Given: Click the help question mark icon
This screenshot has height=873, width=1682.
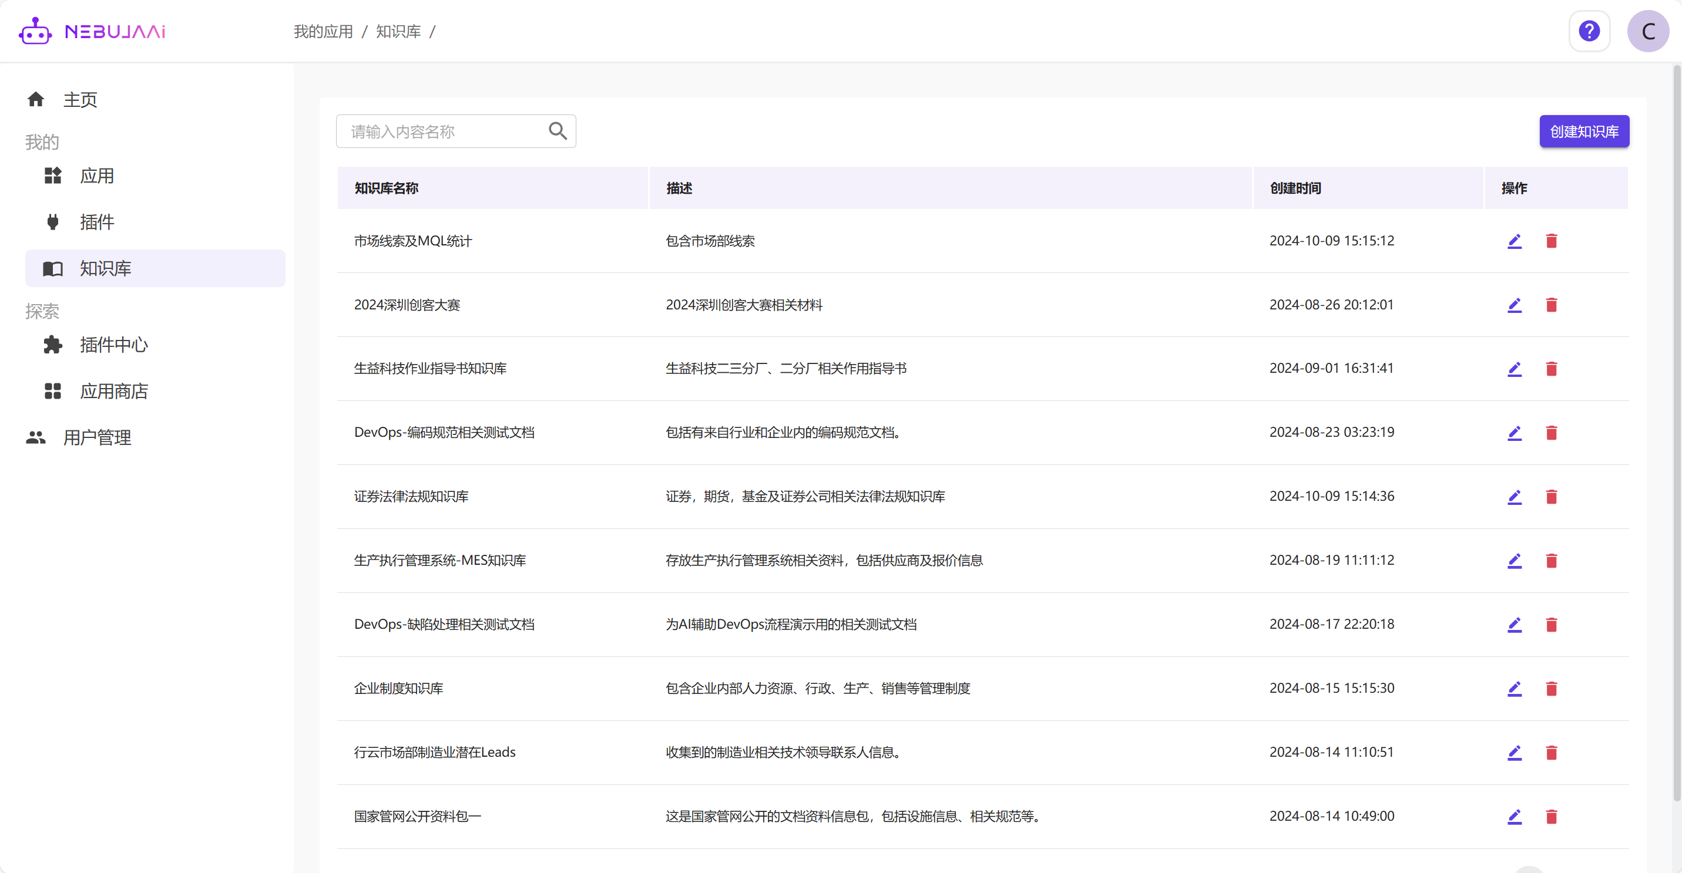Looking at the screenshot, I should [x=1589, y=31].
